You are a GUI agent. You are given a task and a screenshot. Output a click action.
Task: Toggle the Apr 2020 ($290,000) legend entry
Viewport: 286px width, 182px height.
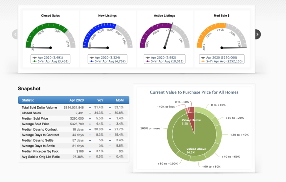point(220,57)
